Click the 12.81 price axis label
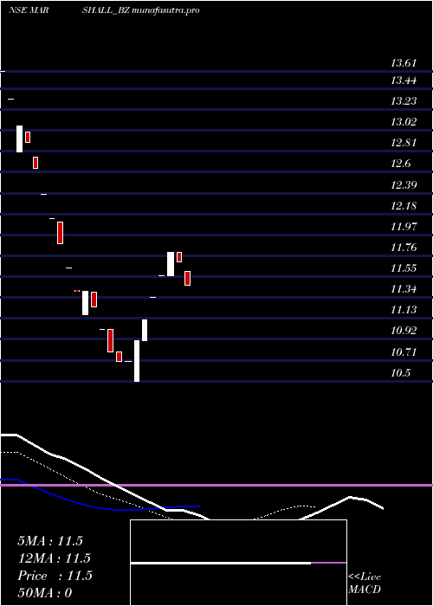The image size is (433, 606). point(404,143)
